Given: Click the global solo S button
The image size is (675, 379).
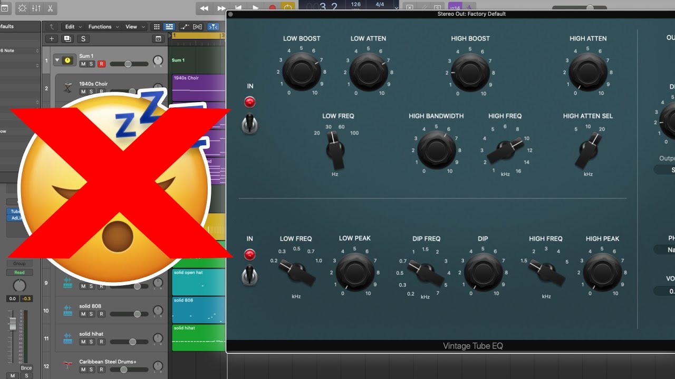Looking at the screenshot, I should 83,38.
